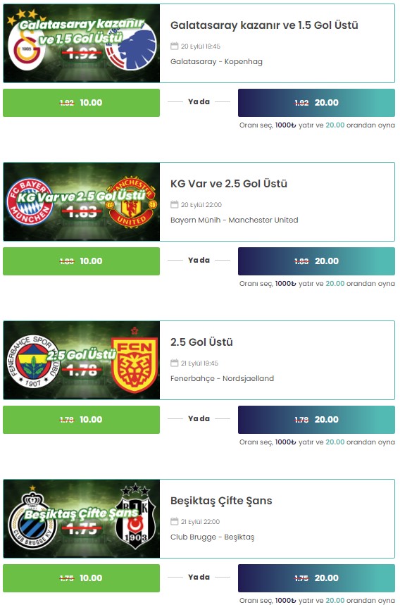The height and width of the screenshot is (605, 400).
Task: Click the Club Brugge crest
Action: 32,520
